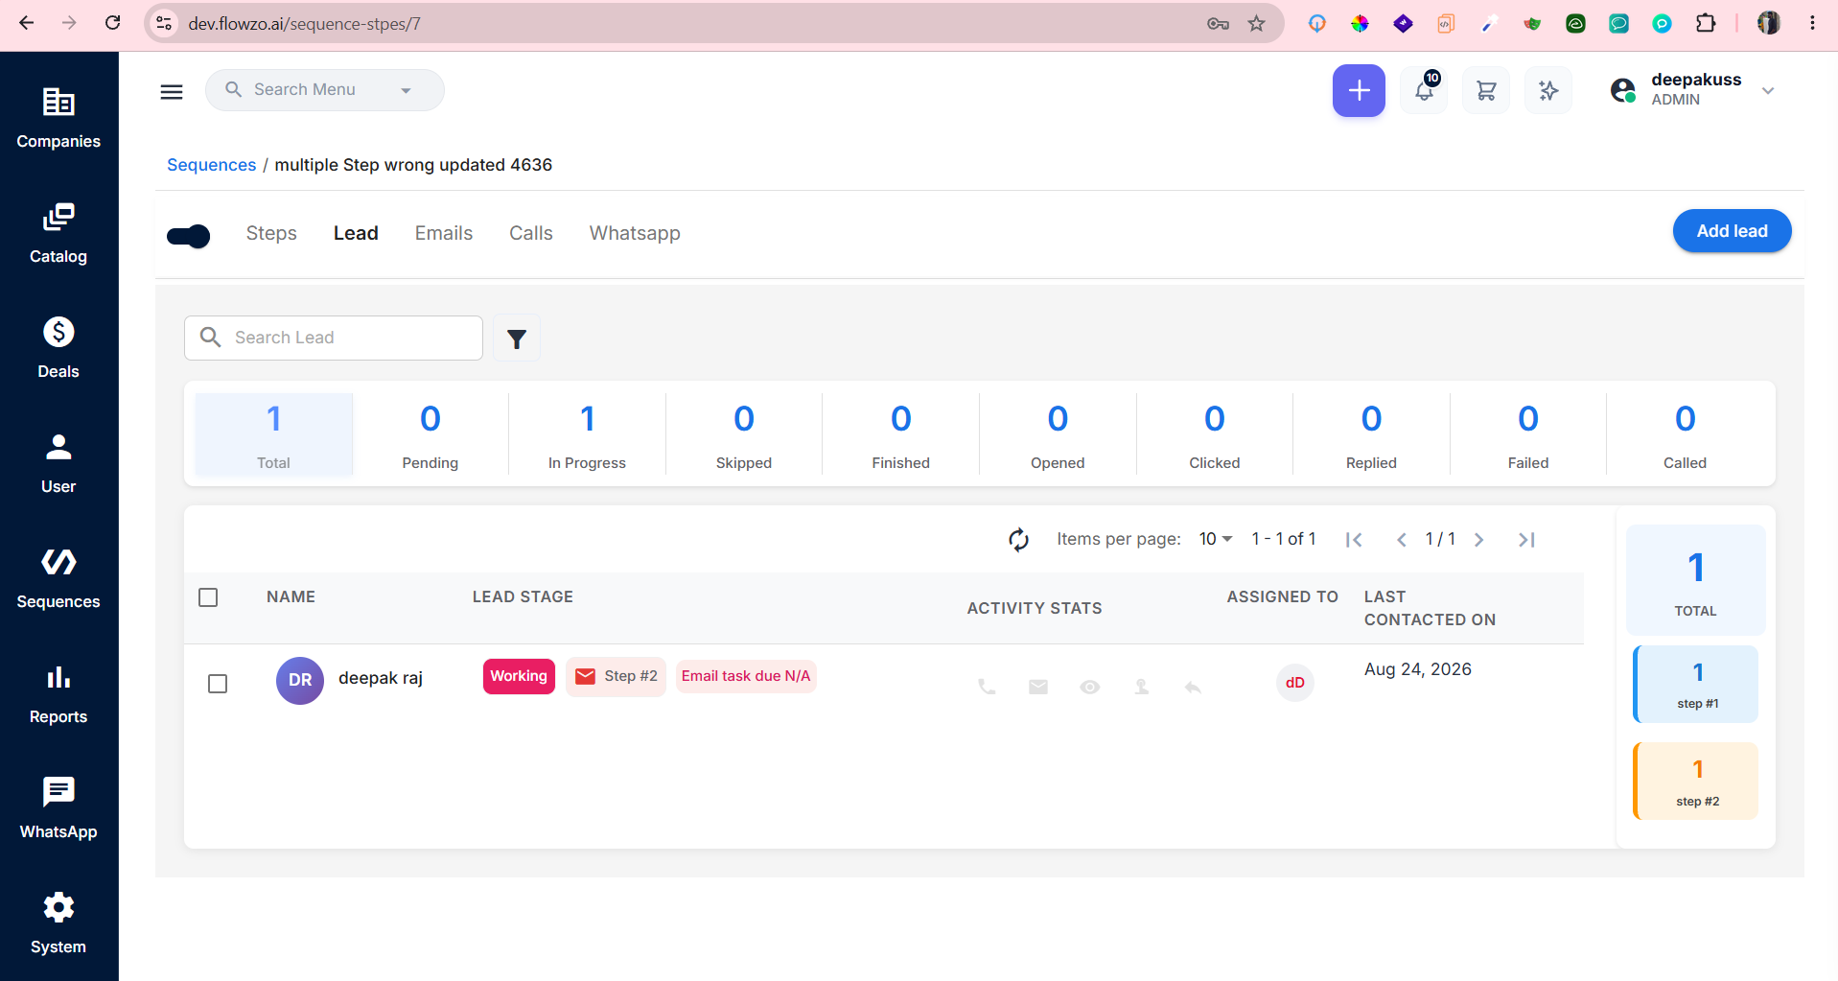The image size is (1838, 981).
Task: Open the notifications bell
Action: pos(1424,91)
